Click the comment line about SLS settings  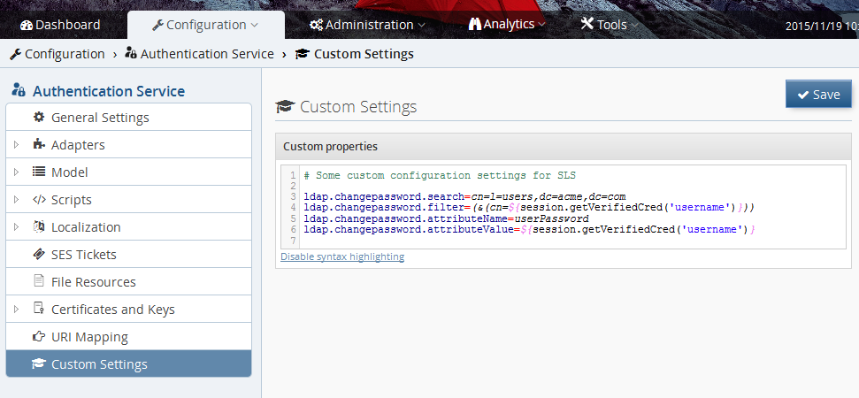440,176
